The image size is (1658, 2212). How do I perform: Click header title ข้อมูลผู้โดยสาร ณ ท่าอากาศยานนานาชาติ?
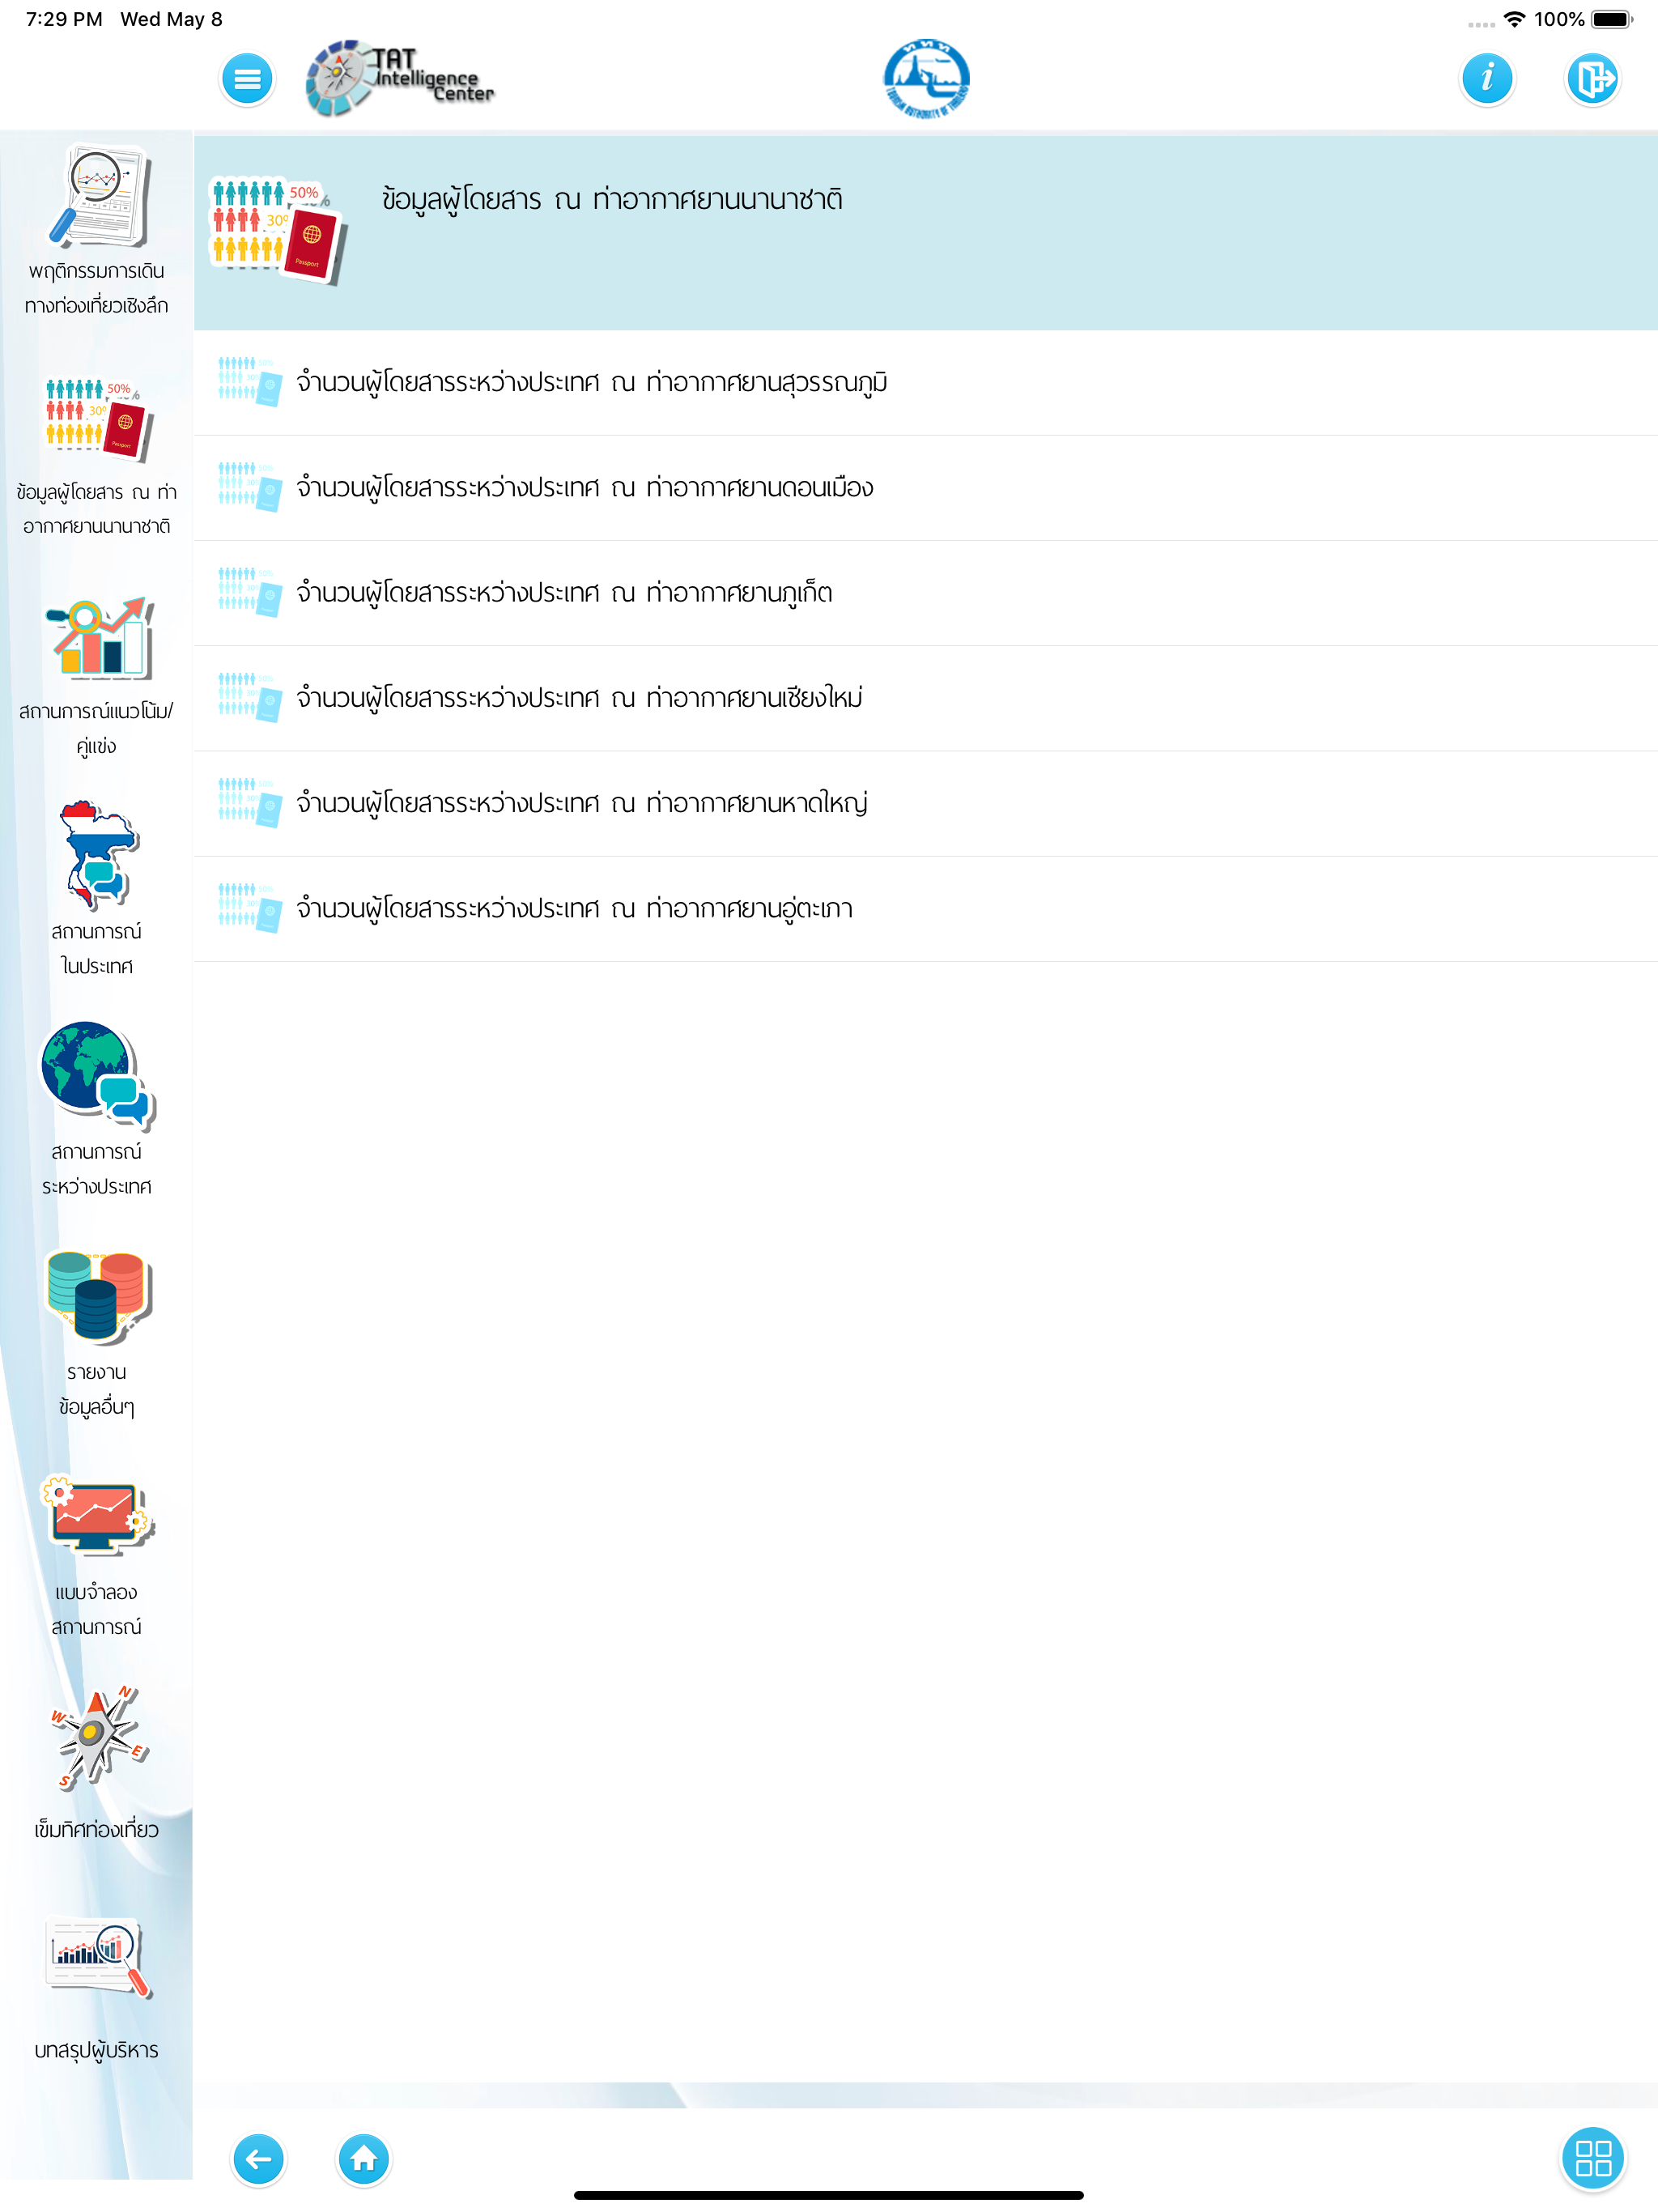[612, 200]
